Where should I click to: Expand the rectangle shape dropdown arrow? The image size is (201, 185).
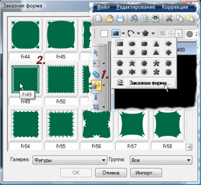[123, 33]
